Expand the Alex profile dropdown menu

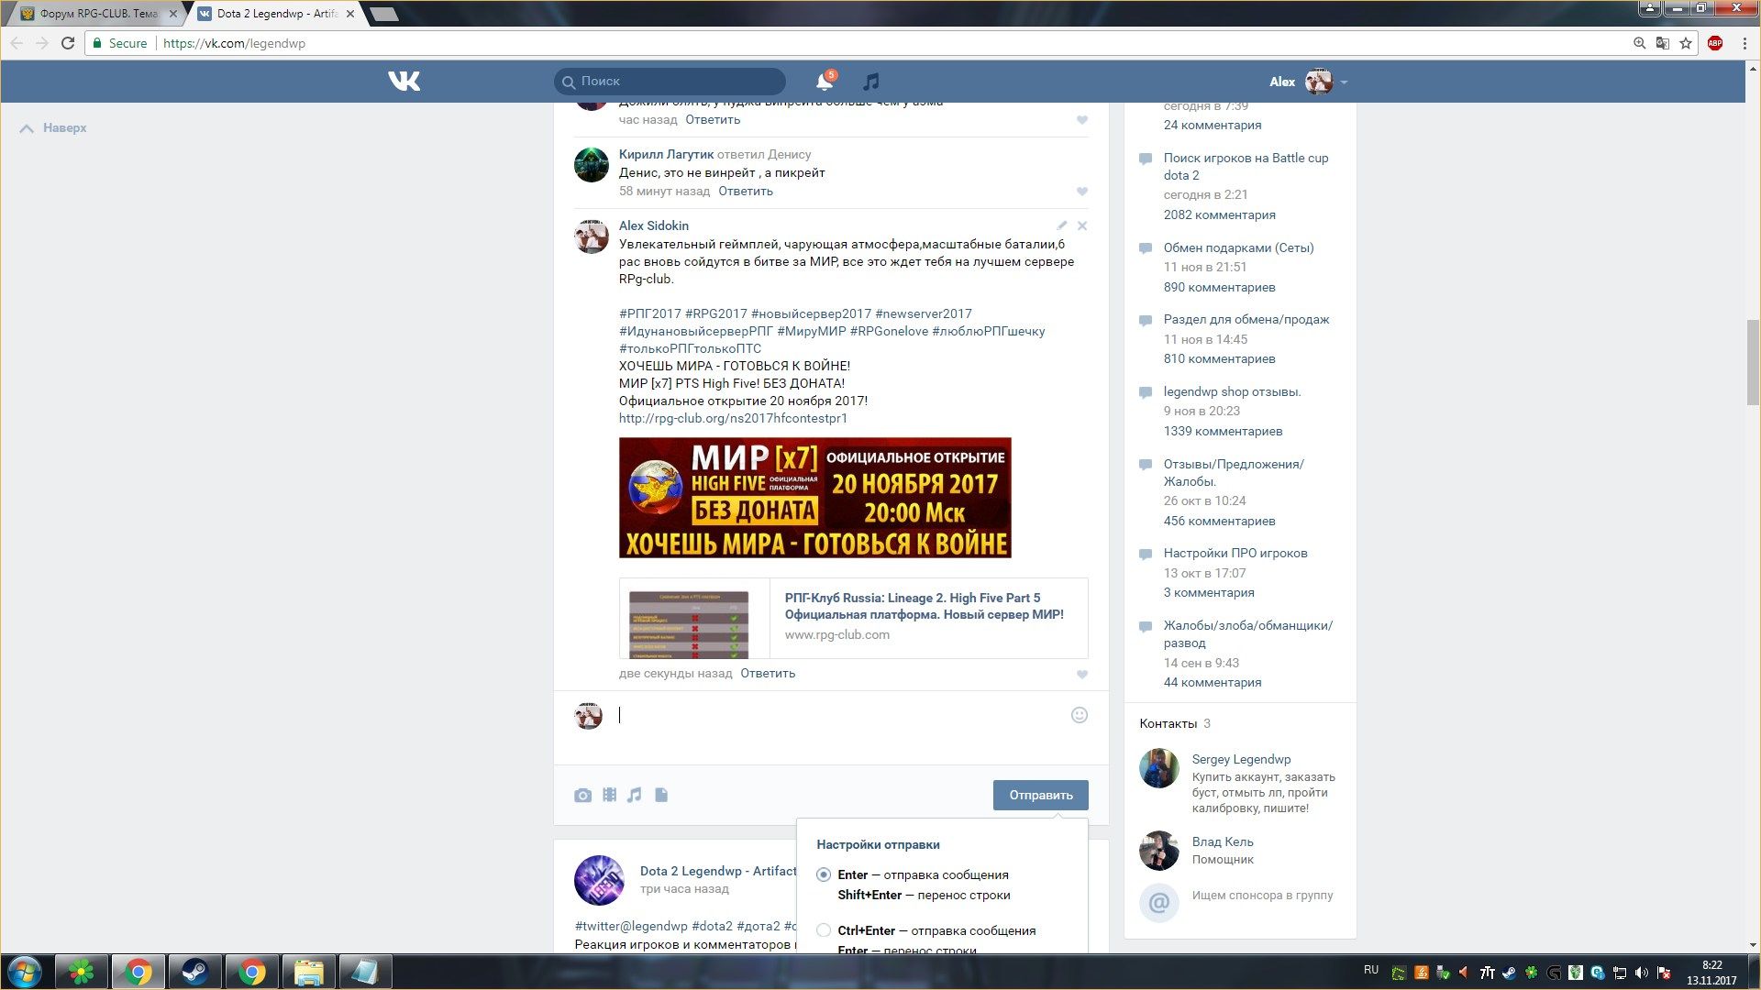(x=1344, y=82)
